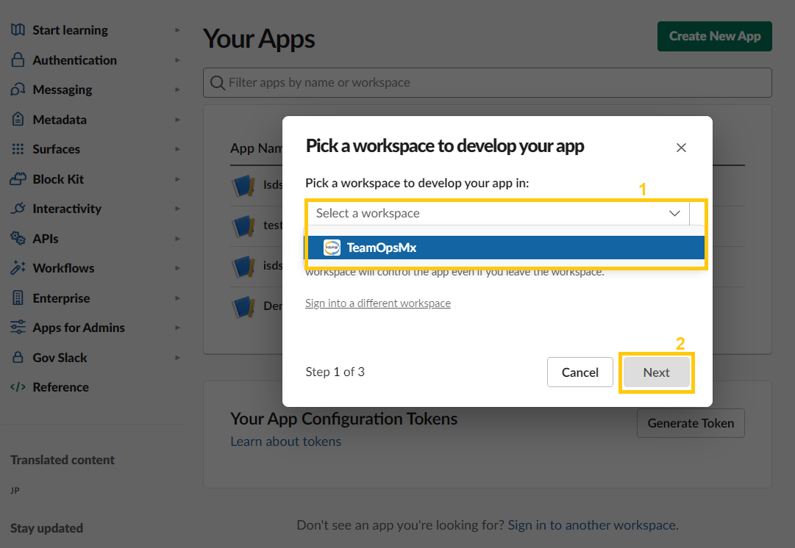Click the Start learning book icon
The width and height of the screenshot is (795, 548).
(18, 30)
